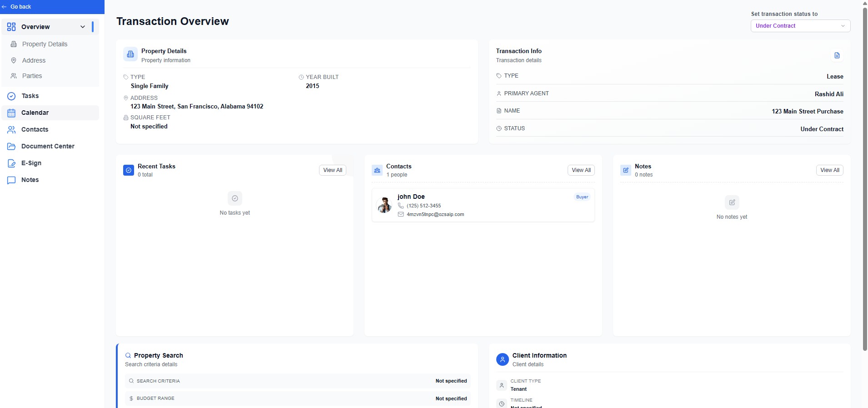Click the Tasks checkmark icon in sidebar

tap(11, 96)
